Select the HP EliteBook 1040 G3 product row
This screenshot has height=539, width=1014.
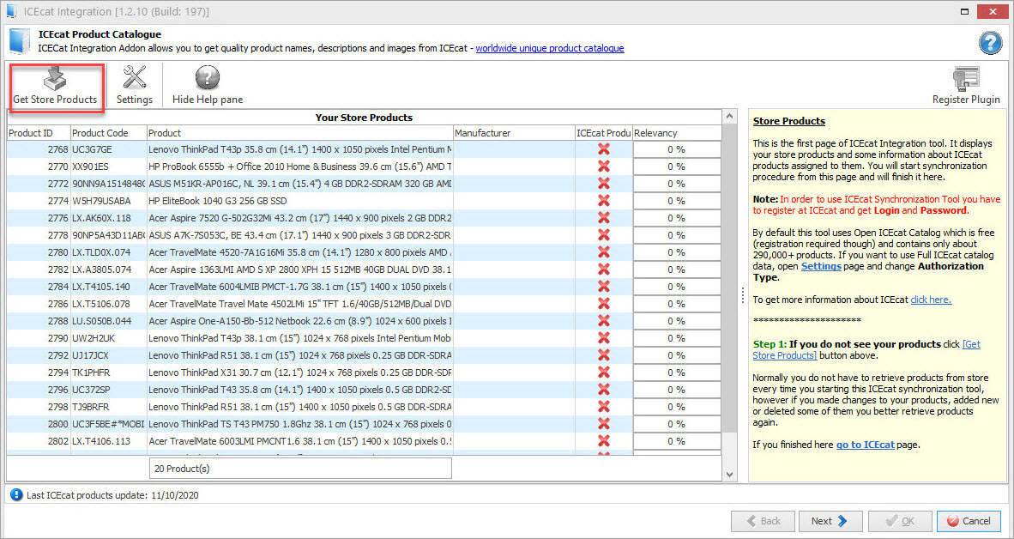(x=364, y=201)
